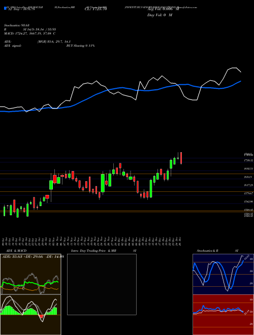Click the 'ADX & MACD' panel title

[16, 251]
